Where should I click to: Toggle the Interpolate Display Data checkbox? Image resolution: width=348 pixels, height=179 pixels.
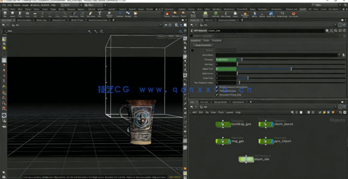[217, 95]
